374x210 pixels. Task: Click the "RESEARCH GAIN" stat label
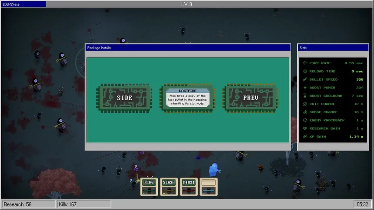coord(324,128)
